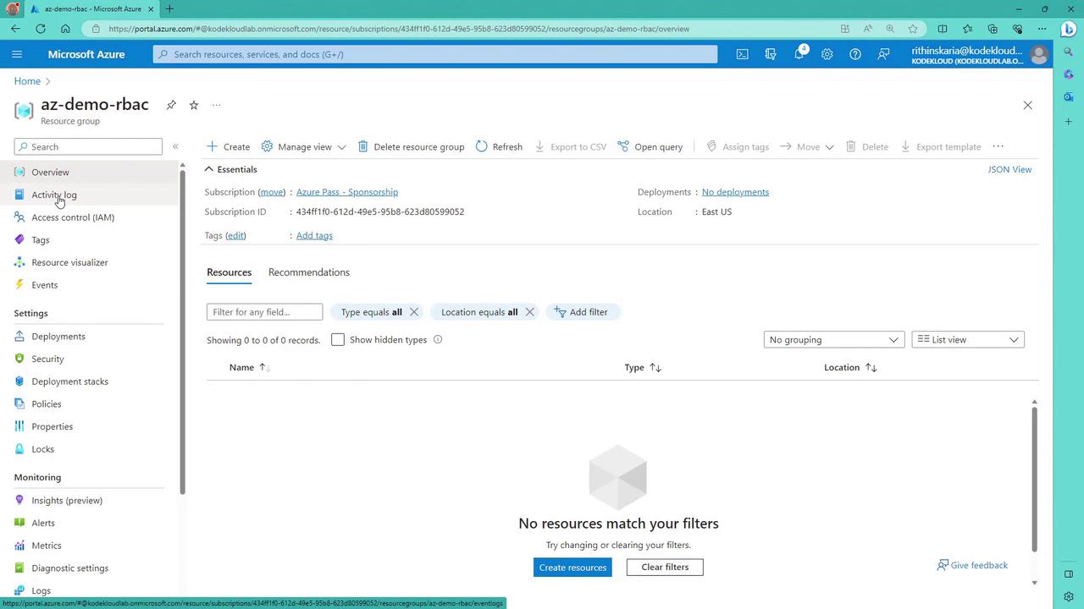Click Delete resource group
Screen dimensions: 1084x609
coord(411,146)
